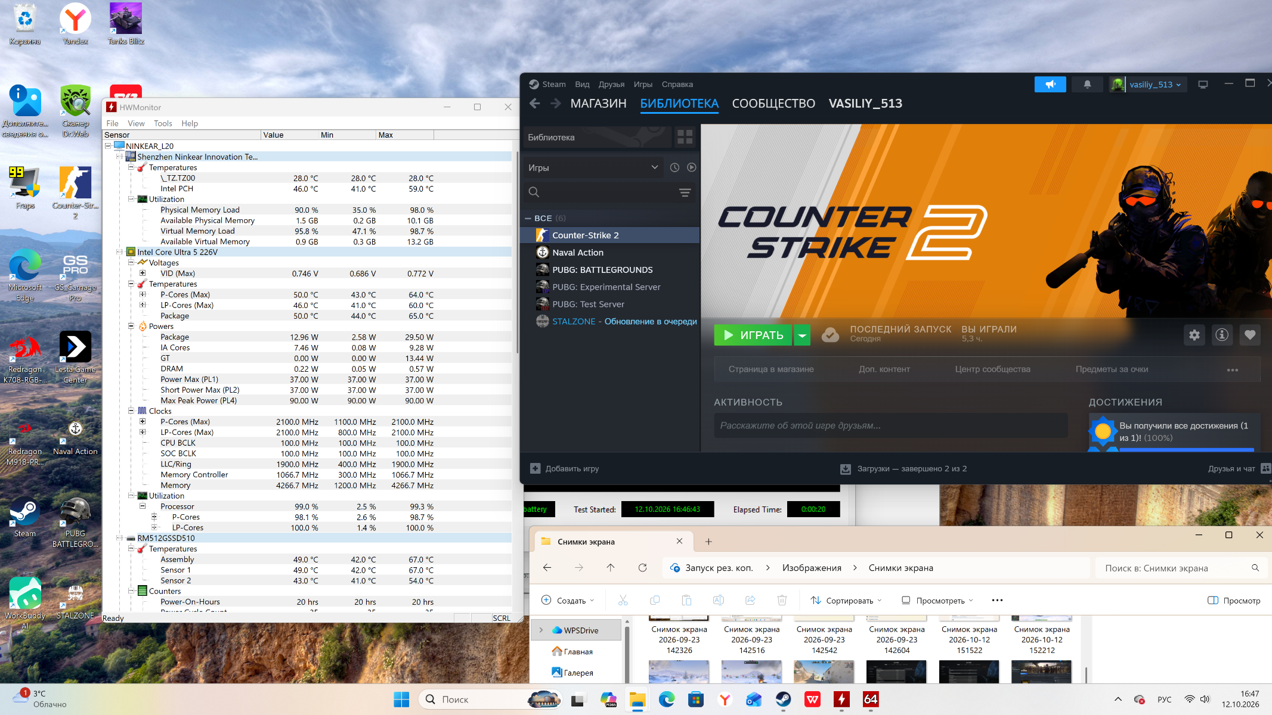Show ready-to-play games filter icon
This screenshot has width=1272, height=715.
[691, 167]
